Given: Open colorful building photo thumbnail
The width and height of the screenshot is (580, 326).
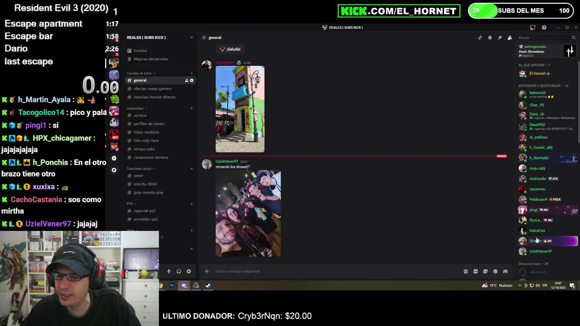Looking at the screenshot, I should tap(240, 109).
